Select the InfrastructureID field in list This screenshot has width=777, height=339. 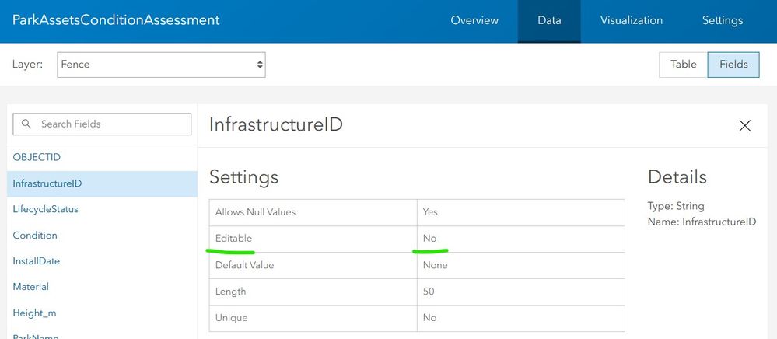(47, 183)
